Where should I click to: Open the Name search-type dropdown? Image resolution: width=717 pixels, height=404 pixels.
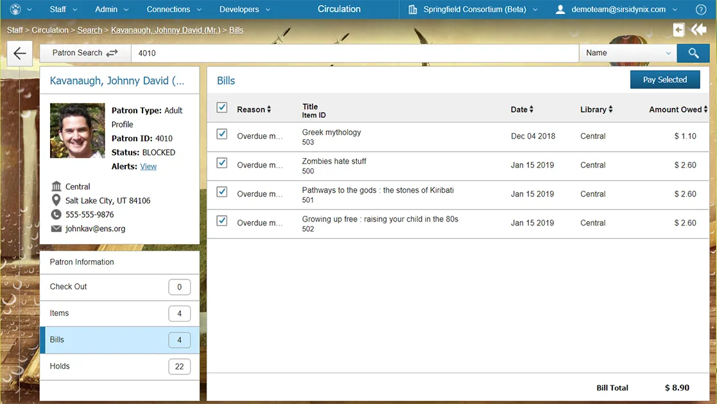click(x=628, y=53)
